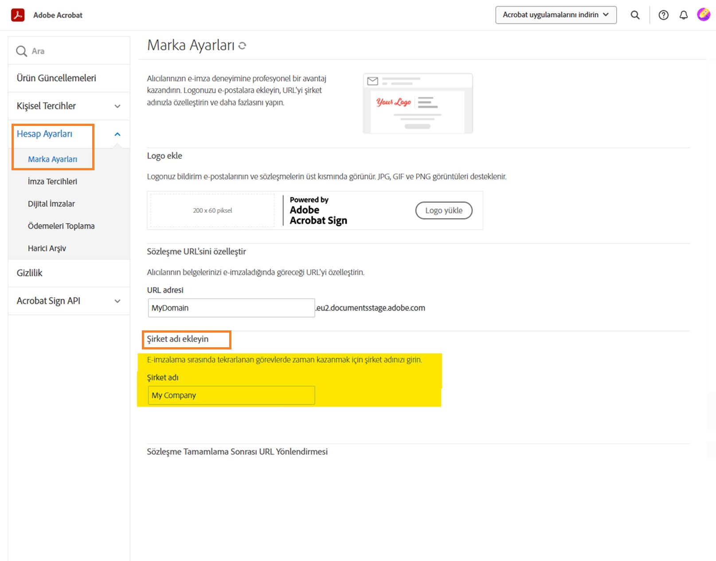Viewport: 716px width, 561px height.
Task: Open Acrobat uygulamalarını indirin dropdown
Action: click(x=556, y=15)
